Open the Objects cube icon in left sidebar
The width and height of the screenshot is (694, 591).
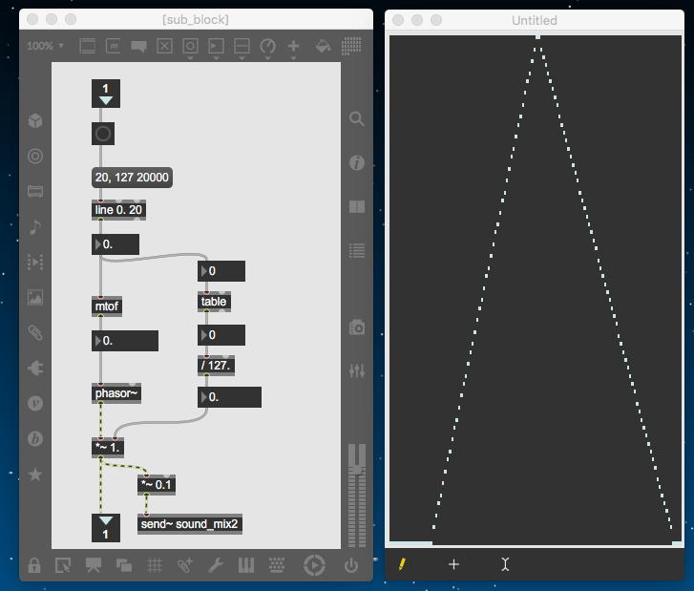coord(35,120)
